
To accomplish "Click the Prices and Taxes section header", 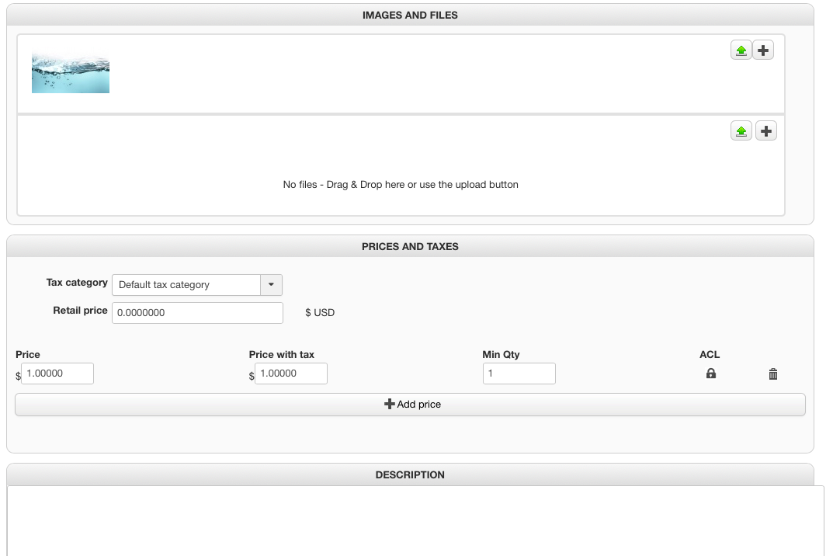I will (410, 246).
